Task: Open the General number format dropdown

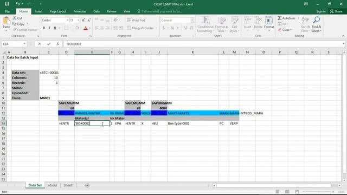Action: [x=192, y=20]
